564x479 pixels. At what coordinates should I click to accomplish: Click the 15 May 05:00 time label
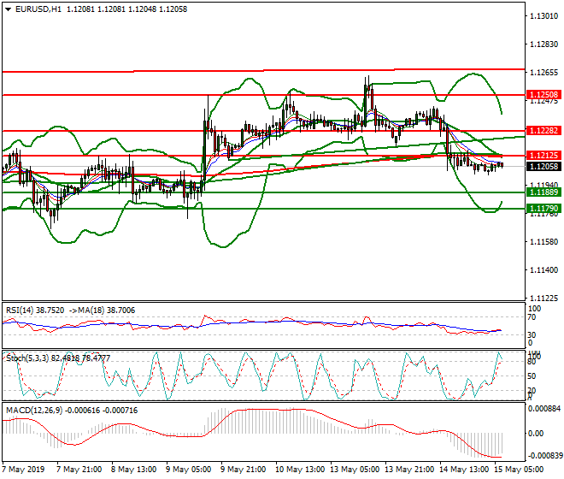(519, 470)
